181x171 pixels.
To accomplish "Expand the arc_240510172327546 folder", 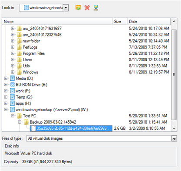I will pos(13,35).
